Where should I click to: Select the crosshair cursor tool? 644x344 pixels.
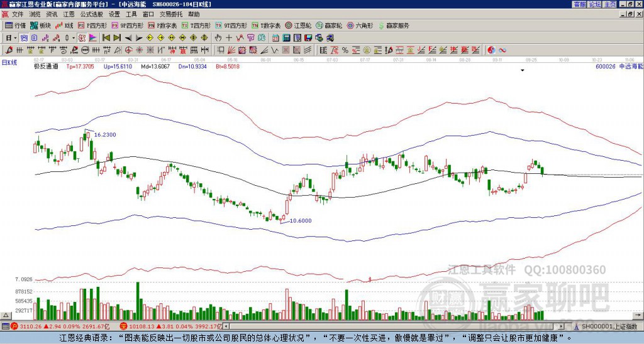pos(229,38)
